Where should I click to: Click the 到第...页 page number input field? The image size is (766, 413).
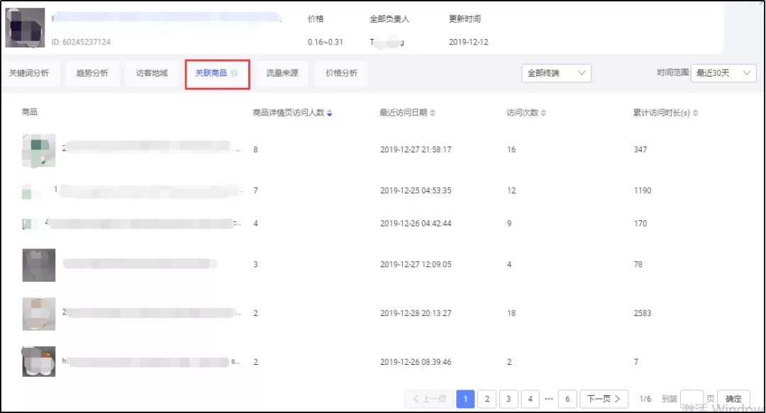(692, 398)
